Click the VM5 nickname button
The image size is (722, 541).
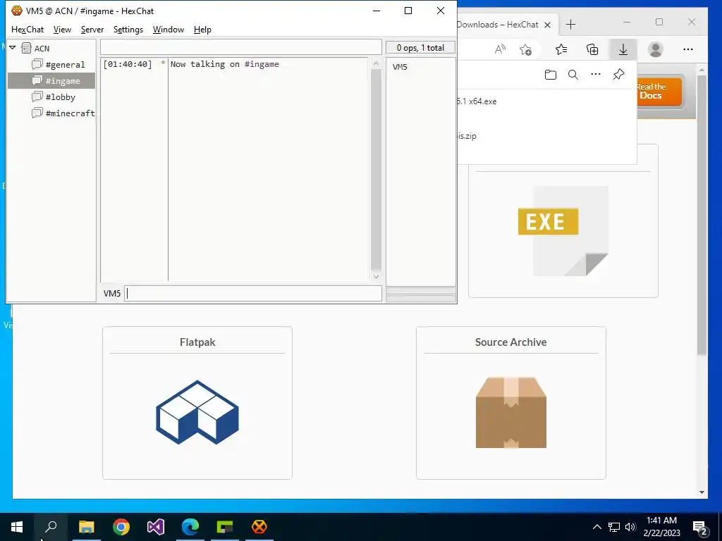coord(112,294)
